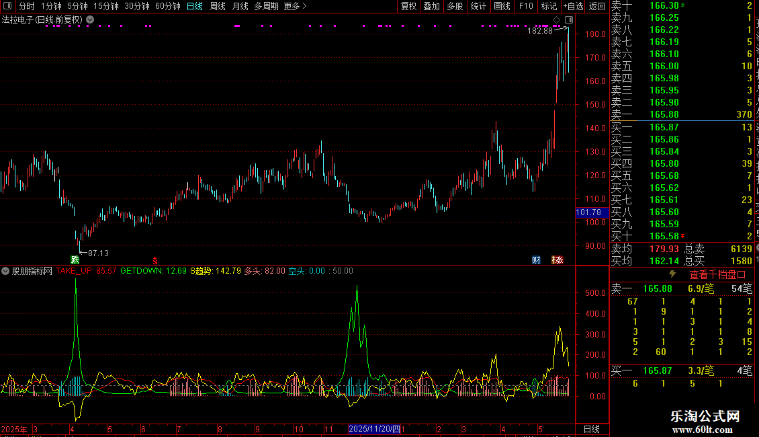Screen dimensions: 759x437
Task: Switch to the 1分钟 period tab
Action: click(51, 6)
